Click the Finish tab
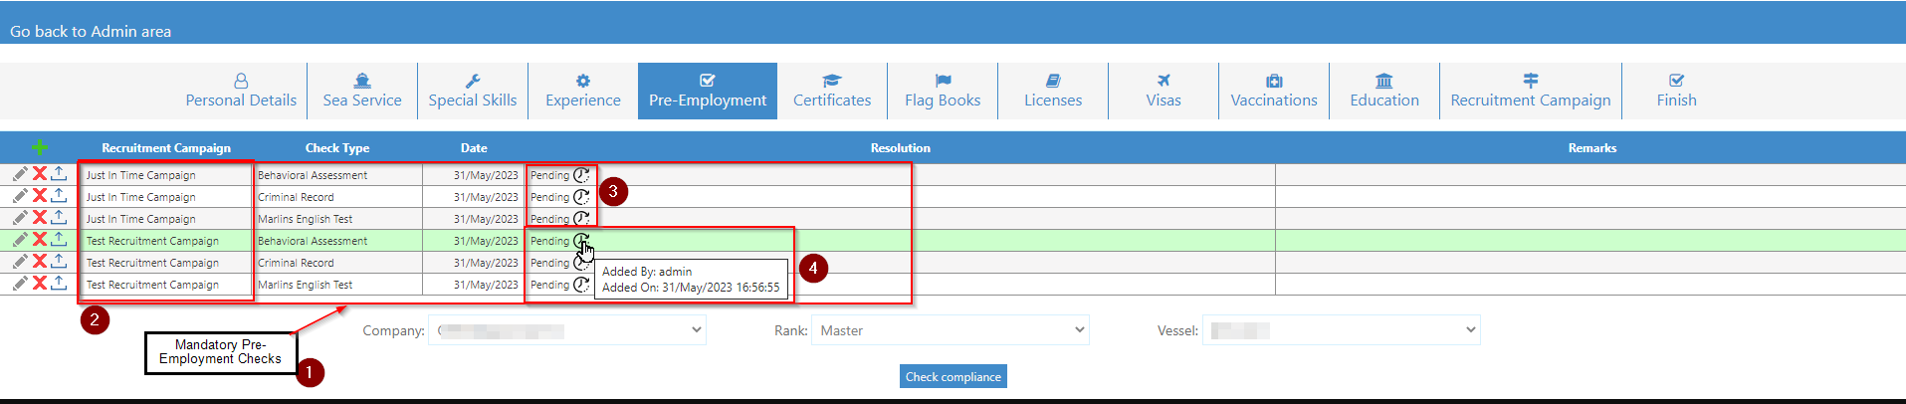Screen dimensions: 1906x404 click(x=1676, y=91)
